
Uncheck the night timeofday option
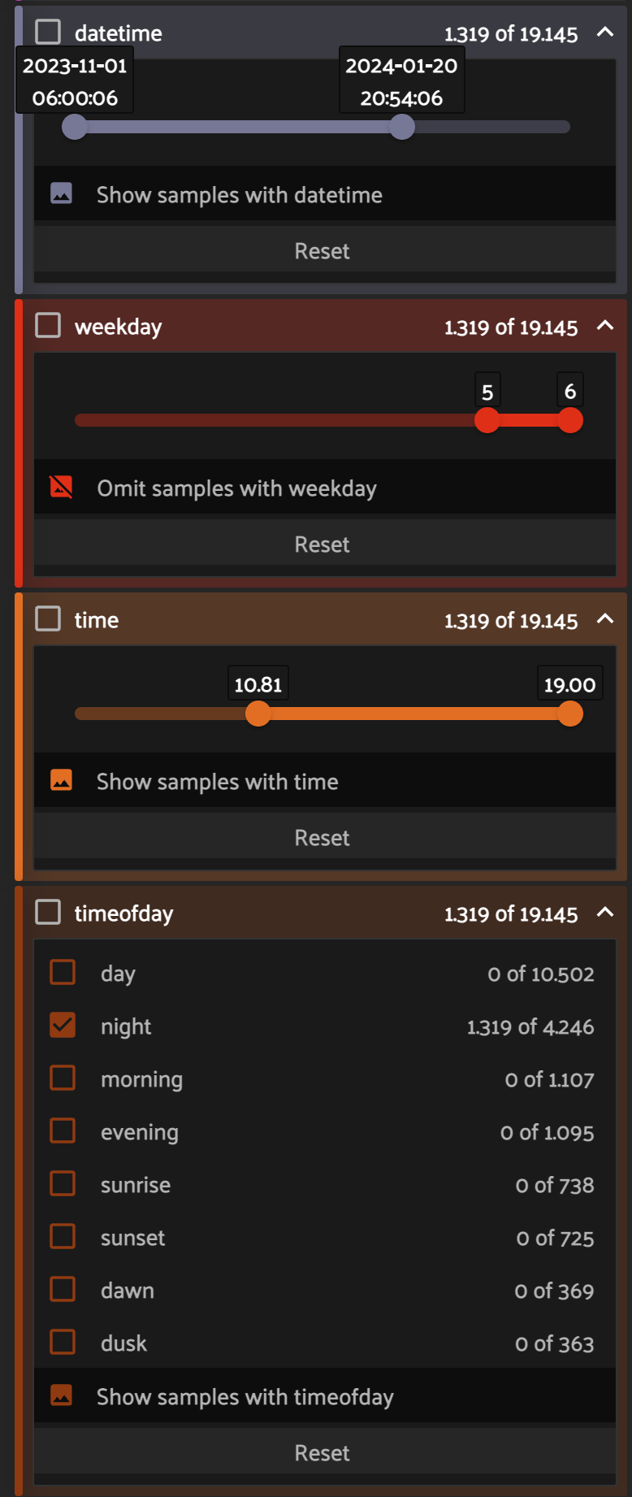63,1026
